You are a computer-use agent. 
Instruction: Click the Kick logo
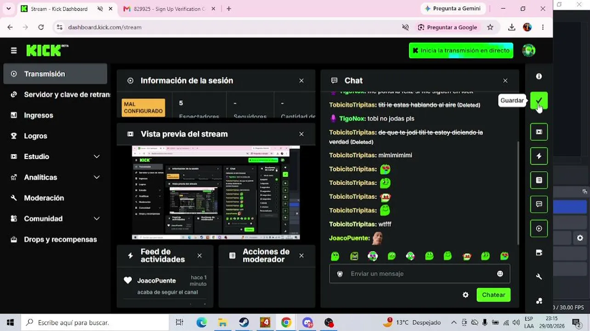click(47, 50)
